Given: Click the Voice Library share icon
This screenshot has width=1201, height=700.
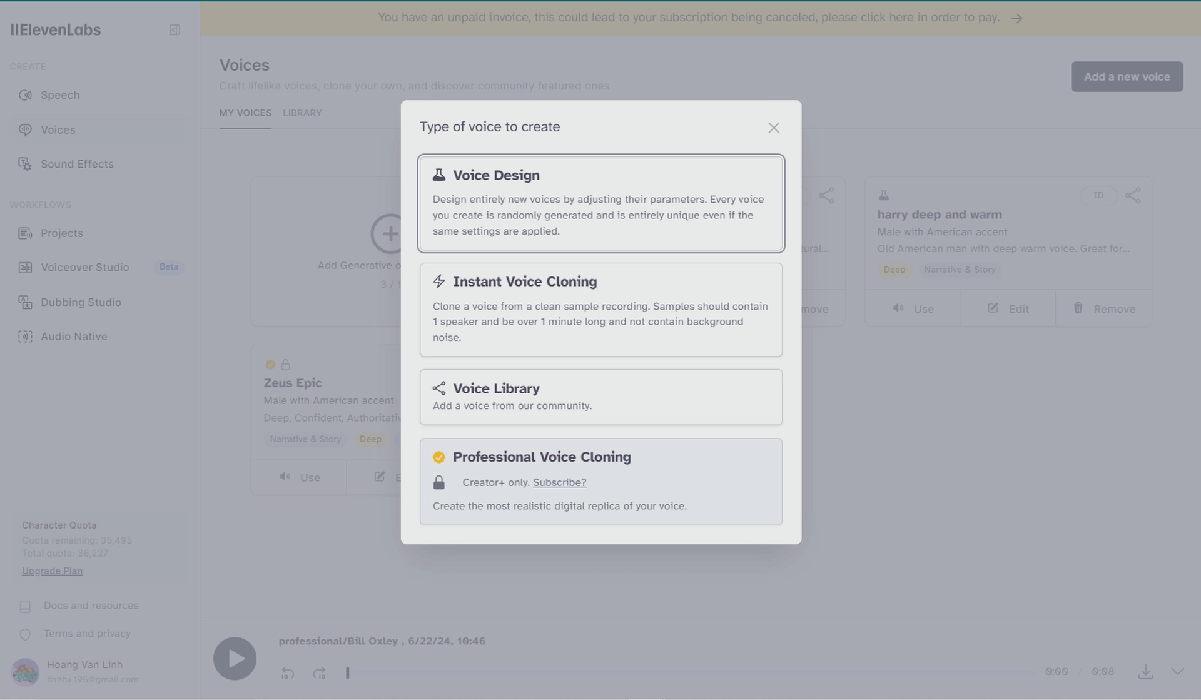Looking at the screenshot, I should (439, 388).
